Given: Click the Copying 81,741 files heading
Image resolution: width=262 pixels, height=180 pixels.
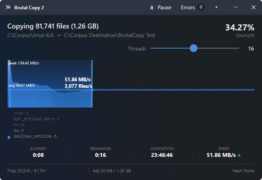Looking at the screenshot, I should coord(53,26).
